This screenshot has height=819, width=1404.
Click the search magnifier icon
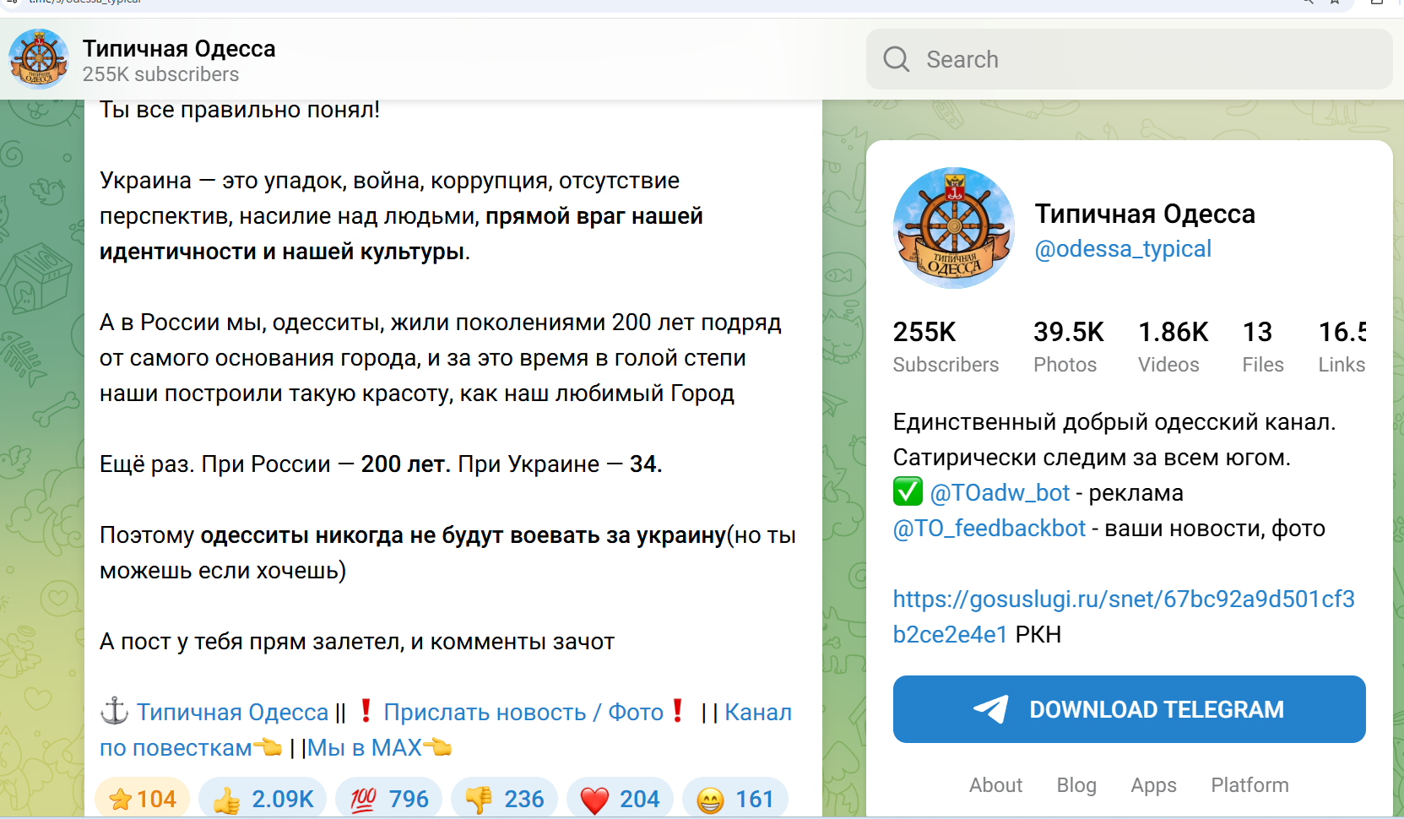click(896, 59)
